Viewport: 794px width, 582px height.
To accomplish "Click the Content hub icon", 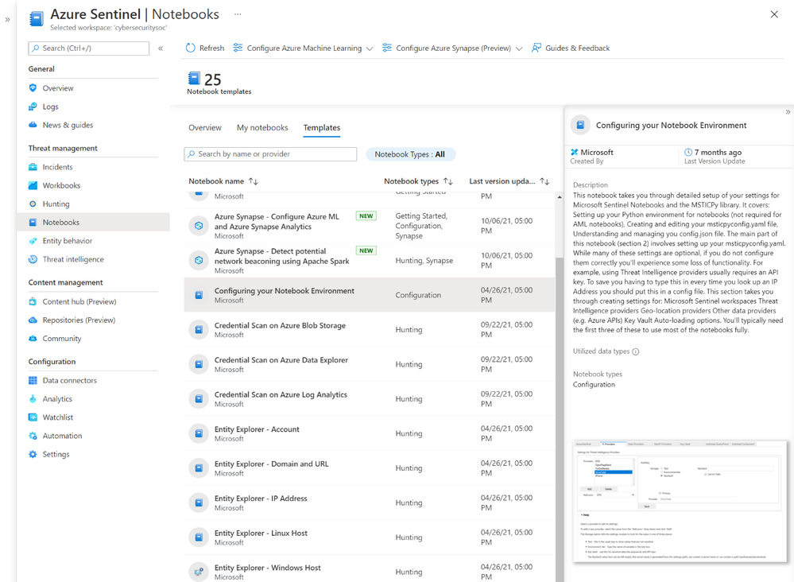I will click(33, 302).
